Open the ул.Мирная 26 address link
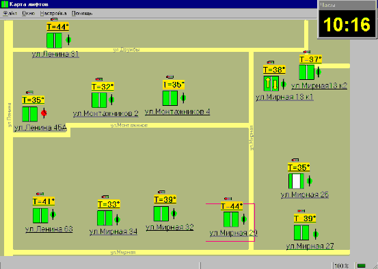This screenshot has width=378, height=269. (x=305, y=195)
